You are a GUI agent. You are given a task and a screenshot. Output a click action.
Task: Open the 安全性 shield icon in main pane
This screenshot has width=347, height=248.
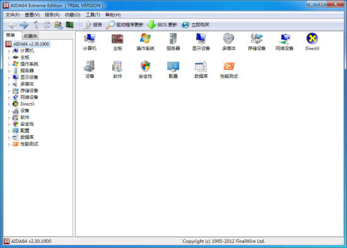point(145,66)
